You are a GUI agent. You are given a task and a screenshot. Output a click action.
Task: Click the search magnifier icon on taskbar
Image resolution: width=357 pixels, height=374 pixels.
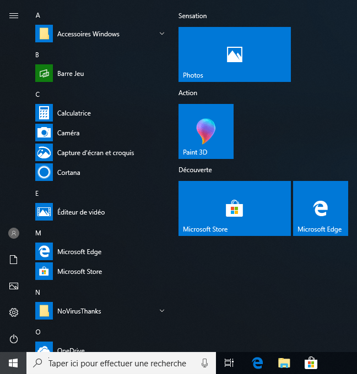coord(37,363)
